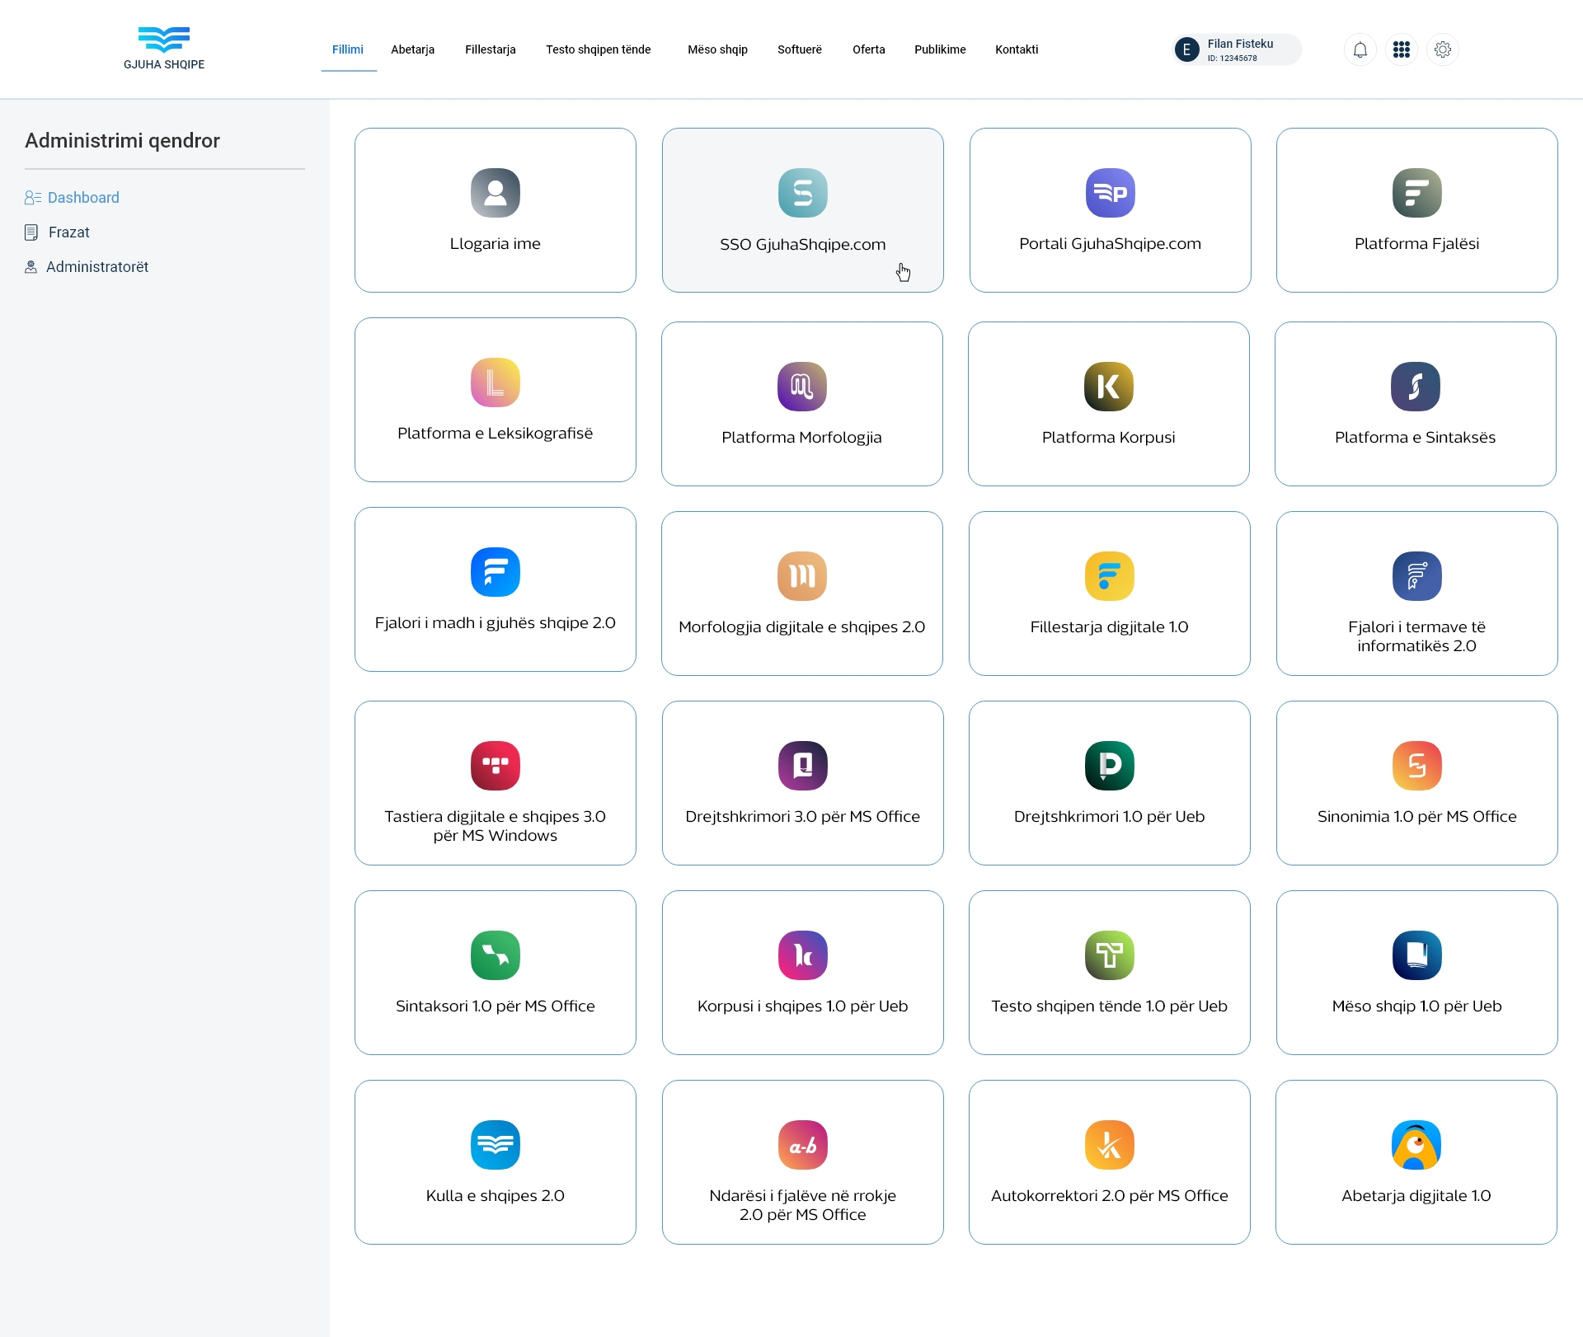Image resolution: width=1583 pixels, height=1337 pixels.
Task: Open Drejtshkrimori 1.0 për Ueb icon
Action: [1109, 766]
